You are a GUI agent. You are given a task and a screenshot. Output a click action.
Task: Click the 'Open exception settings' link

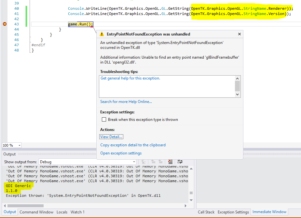121,153
